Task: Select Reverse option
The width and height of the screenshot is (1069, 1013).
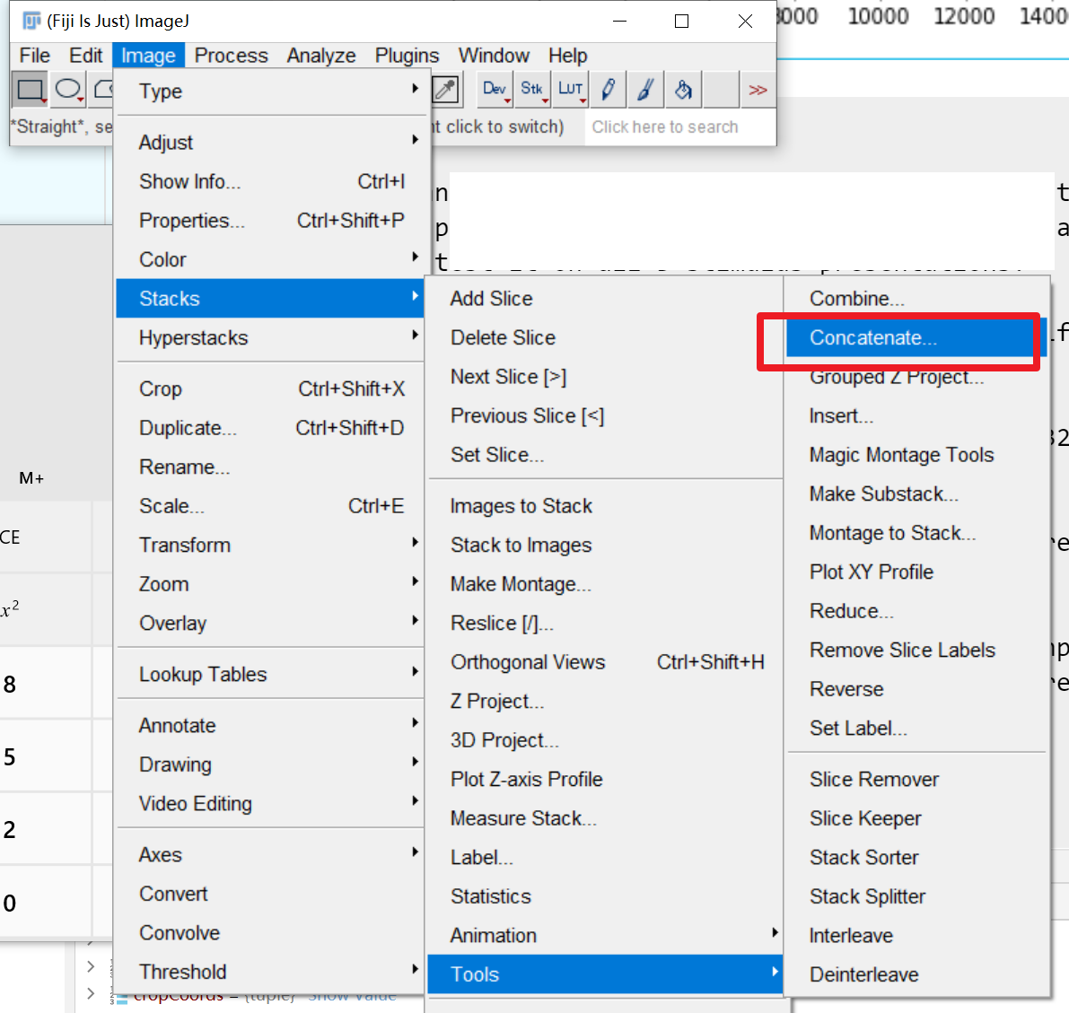Action: [x=916, y=689]
